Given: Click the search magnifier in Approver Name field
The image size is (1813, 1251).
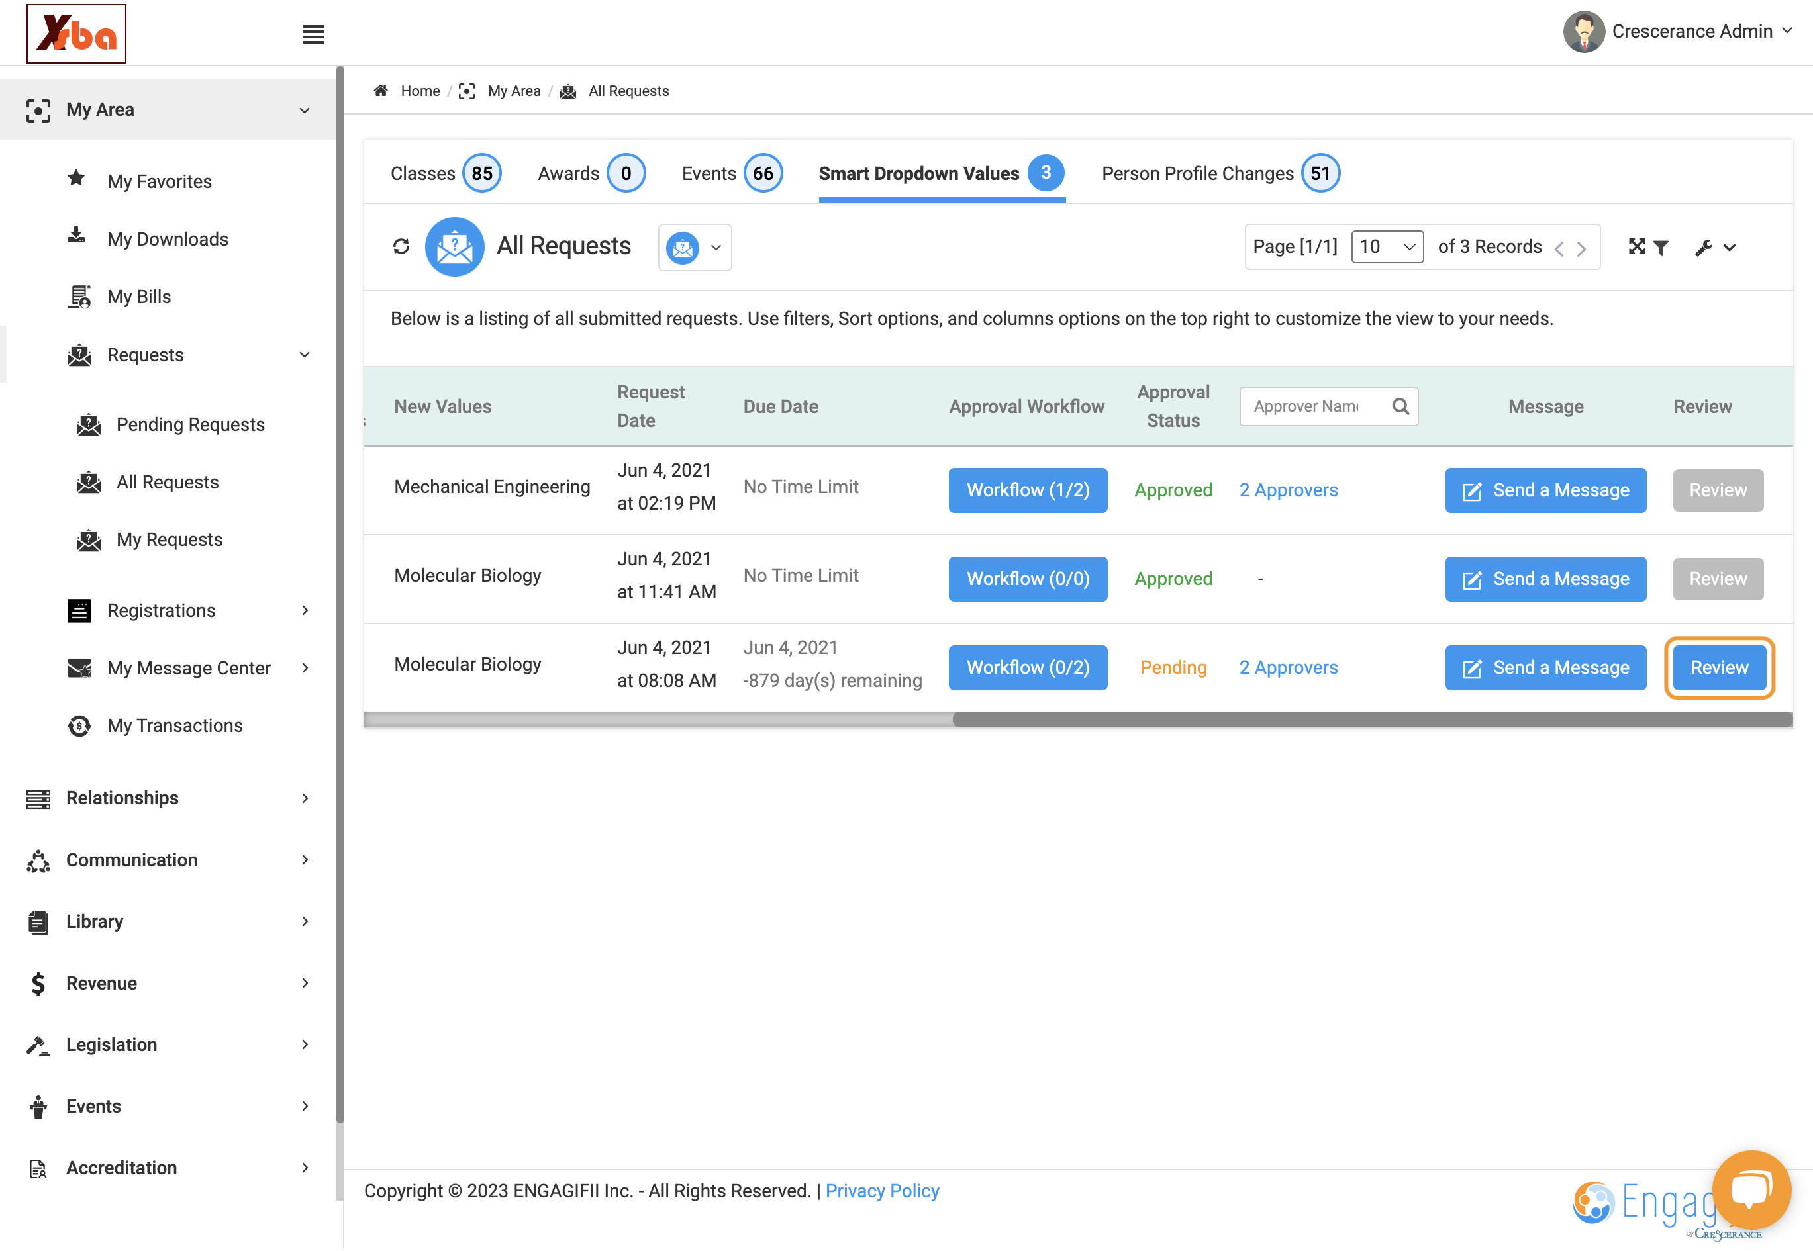Looking at the screenshot, I should [1400, 406].
